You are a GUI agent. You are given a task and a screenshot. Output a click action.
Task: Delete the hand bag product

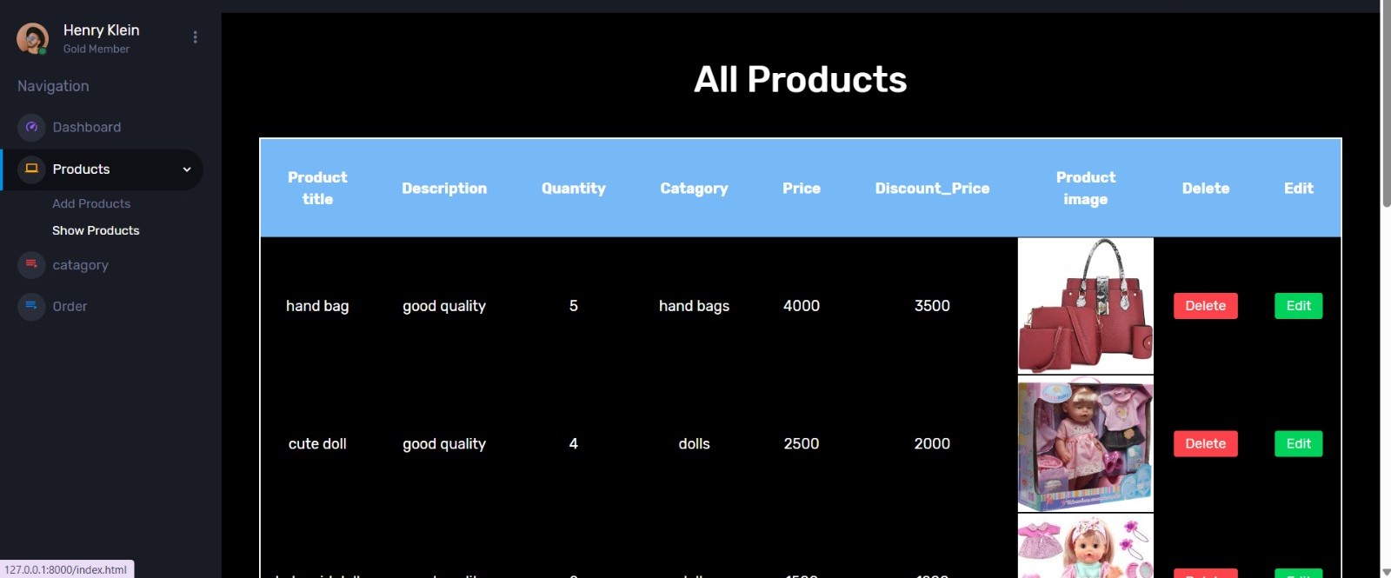point(1205,306)
